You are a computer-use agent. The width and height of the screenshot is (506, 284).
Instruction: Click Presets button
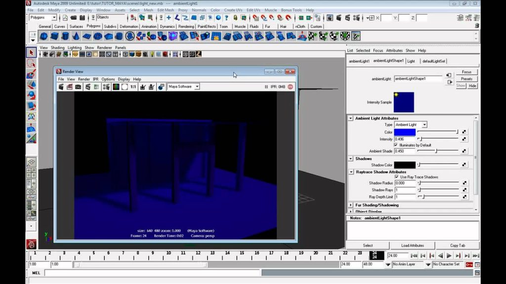tap(466, 79)
